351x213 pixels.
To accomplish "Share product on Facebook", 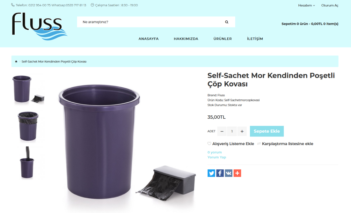I will 220,173.
